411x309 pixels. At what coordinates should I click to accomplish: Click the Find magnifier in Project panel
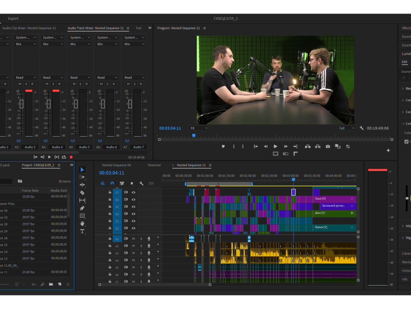42,284
